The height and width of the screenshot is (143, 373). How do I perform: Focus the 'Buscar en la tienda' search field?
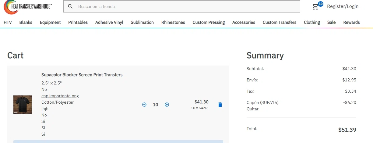[182, 6]
